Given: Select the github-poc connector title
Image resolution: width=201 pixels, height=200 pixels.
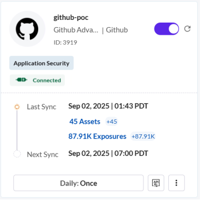Looking at the screenshot, I should tap(71, 18).
